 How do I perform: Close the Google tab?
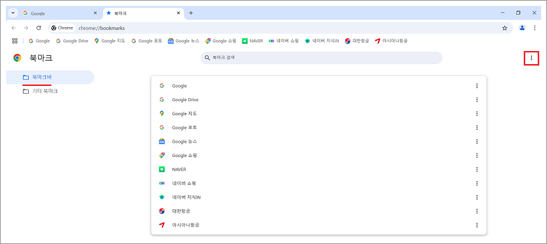96,13
